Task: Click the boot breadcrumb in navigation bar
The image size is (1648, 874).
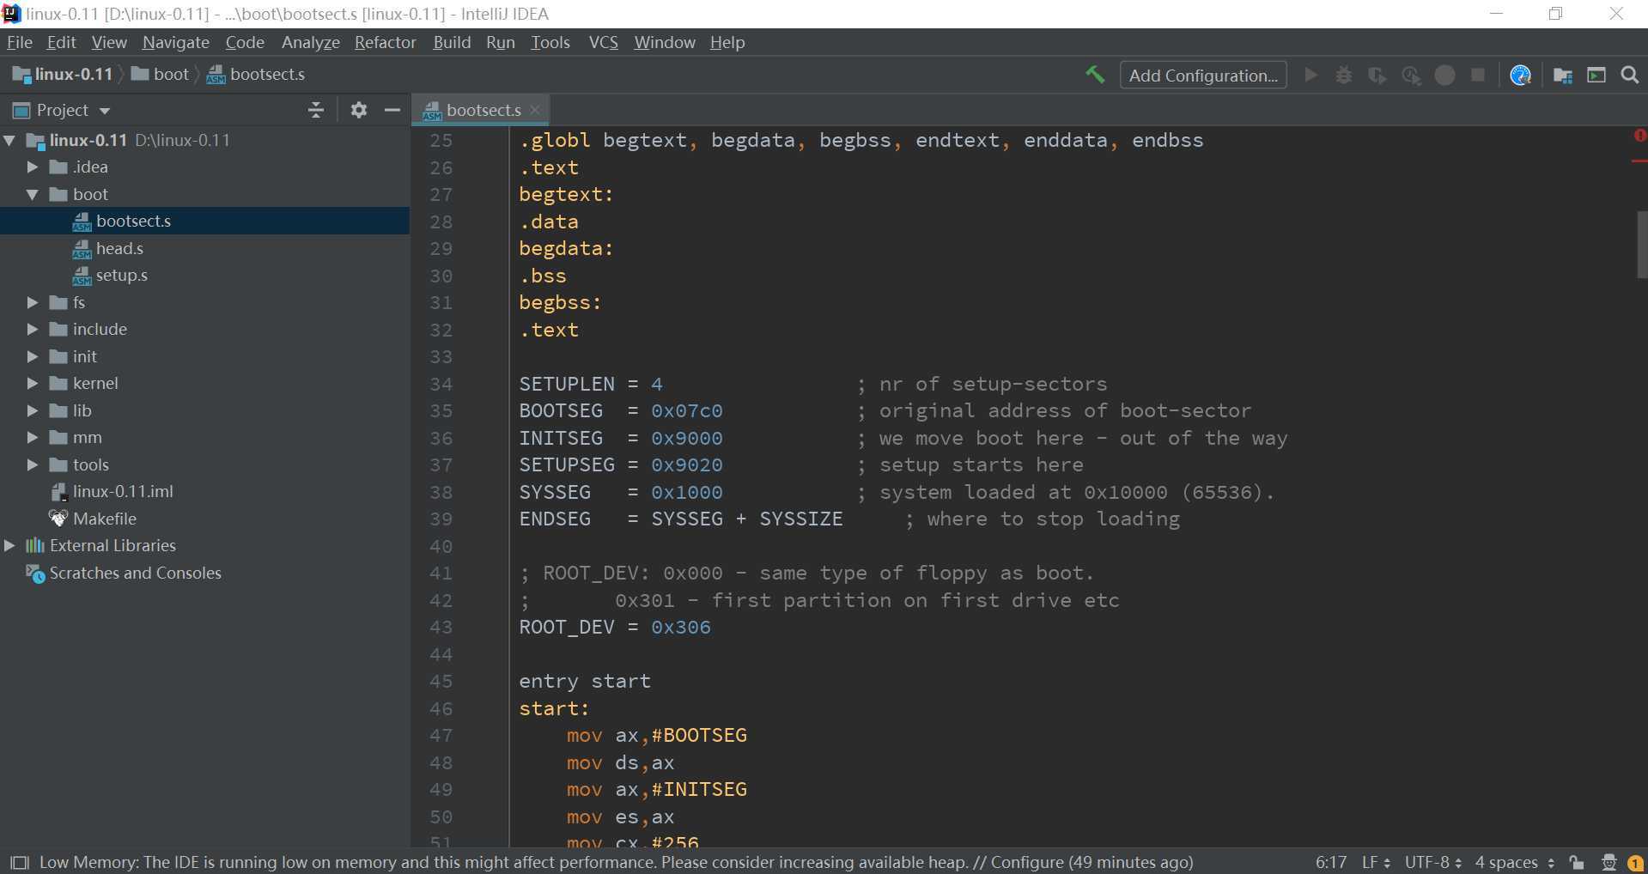Action: (x=161, y=74)
